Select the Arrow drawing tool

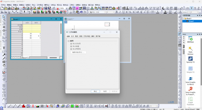[x=4, y=55]
